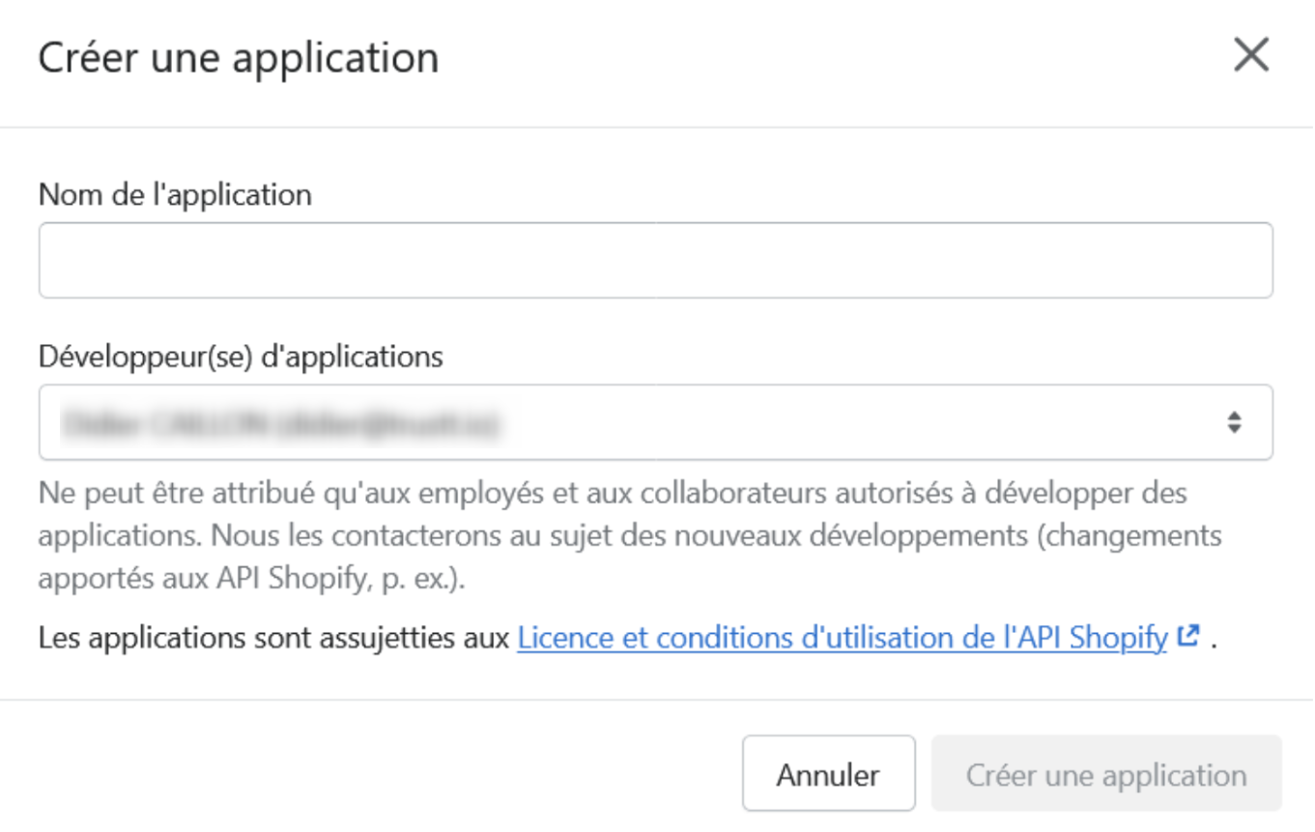1315x832 pixels.
Task: Click the external link icon after Shopify
Action: coord(1188,637)
